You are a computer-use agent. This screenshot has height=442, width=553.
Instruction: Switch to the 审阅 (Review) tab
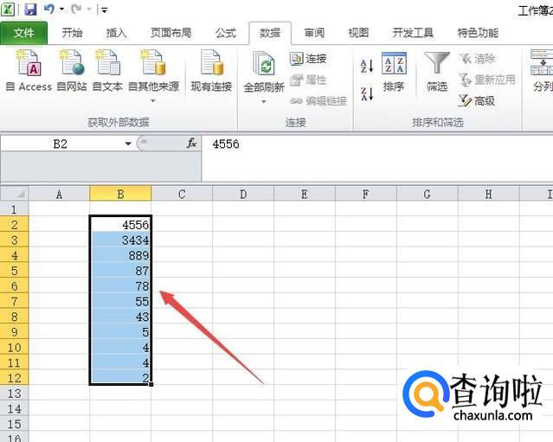[x=314, y=33]
